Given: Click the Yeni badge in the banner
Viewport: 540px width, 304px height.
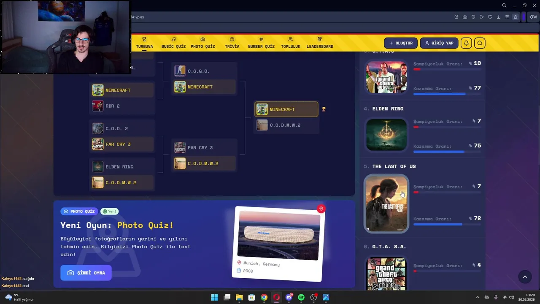Looking at the screenshot, I should pyautogui.click(x=109, y=212).
